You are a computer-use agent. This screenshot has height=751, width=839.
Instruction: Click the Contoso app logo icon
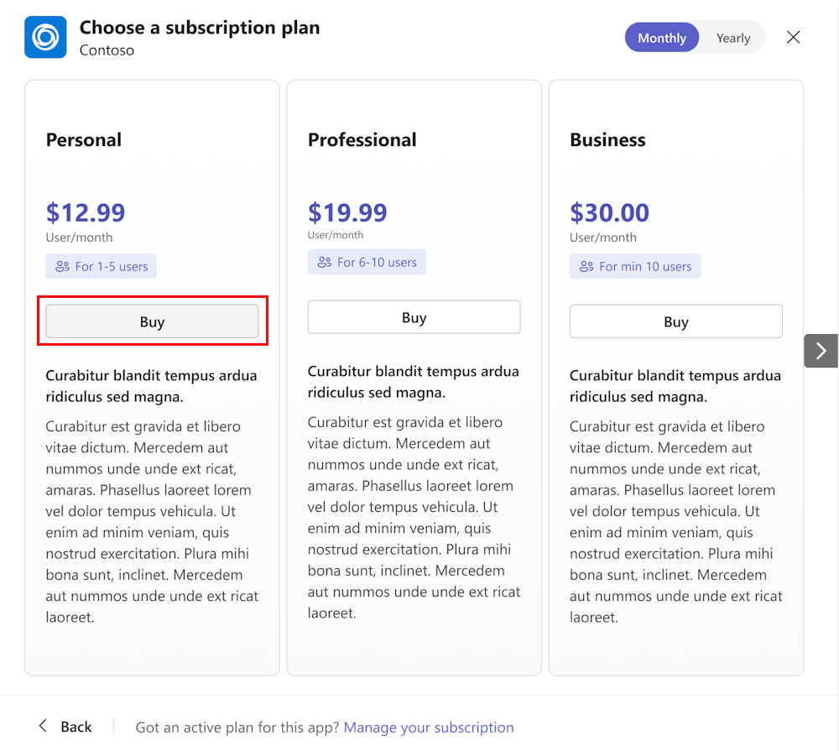(45, 38)
